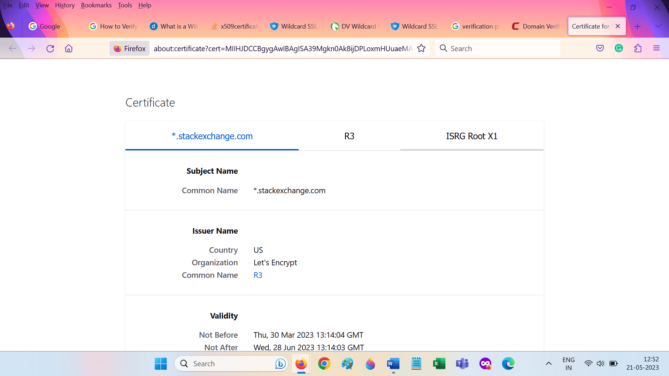Click the Microsoft Word icon in taskbar
Image resolution: width=669 pixels, height=376 pixels.
click(x=393, y=363)
